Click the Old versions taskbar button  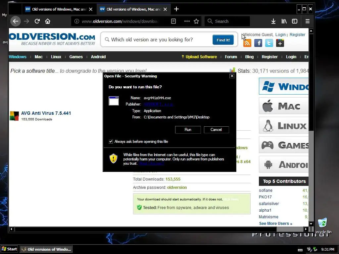pos(46,249)
